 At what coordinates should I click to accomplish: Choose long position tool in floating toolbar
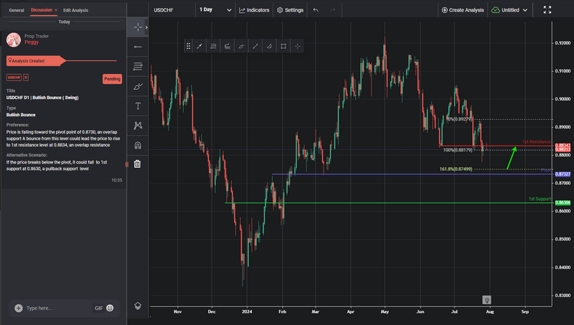pos(227,46)
